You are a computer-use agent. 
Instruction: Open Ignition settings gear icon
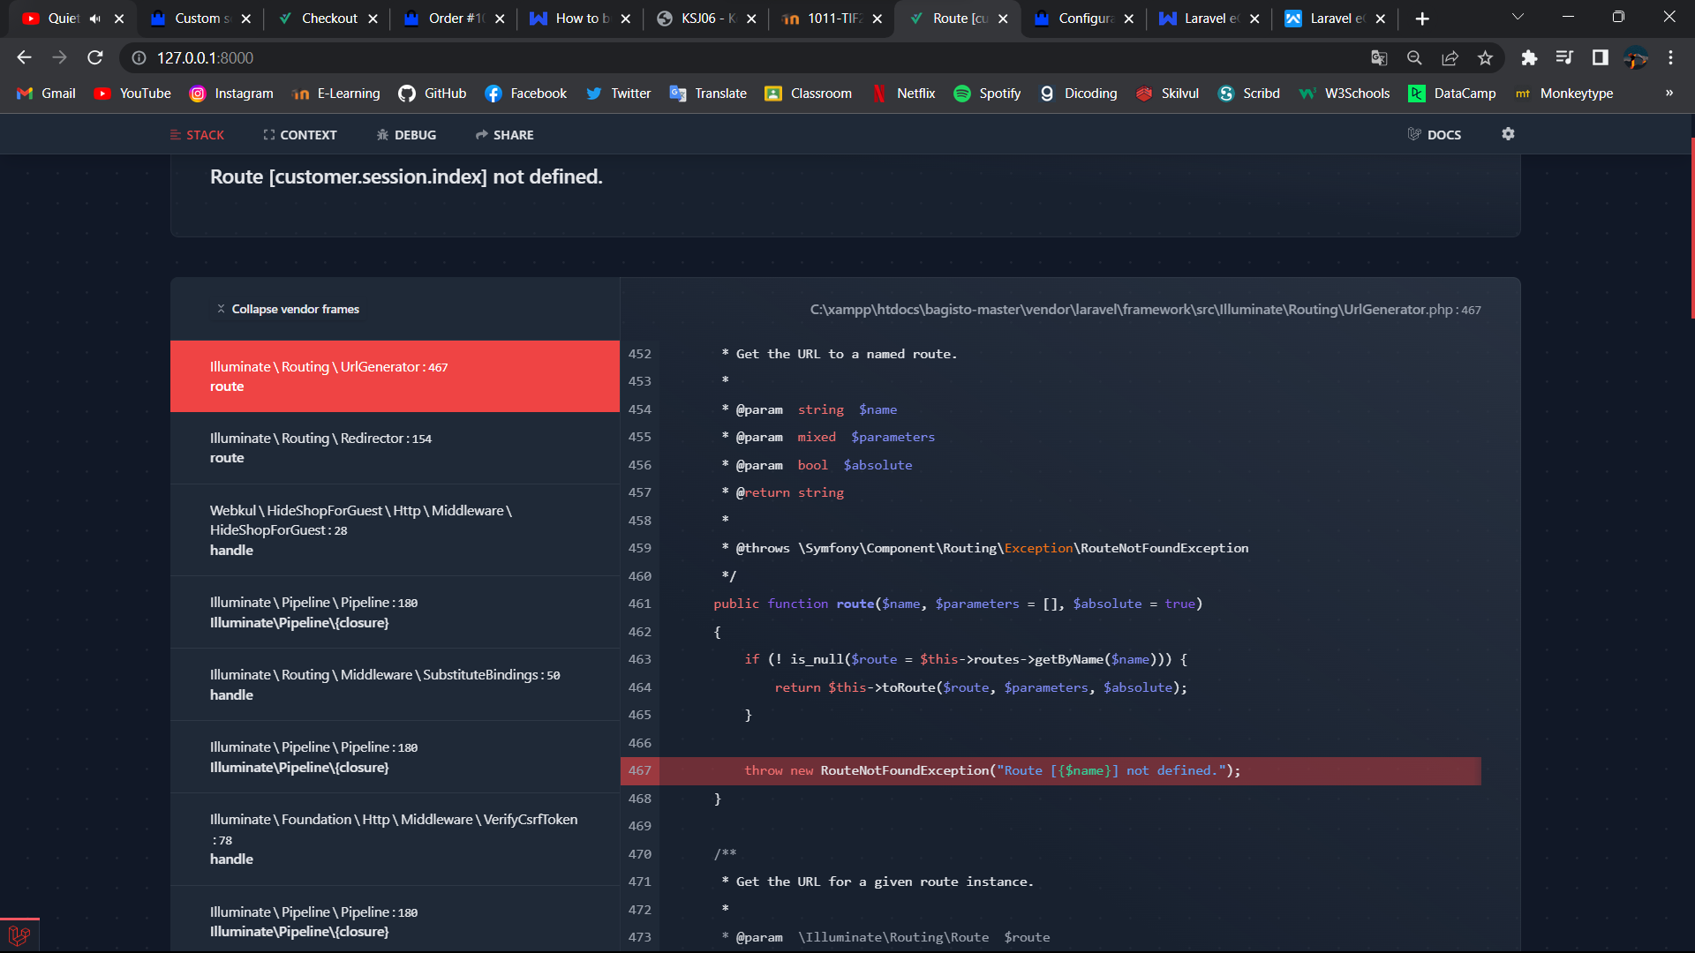pos(1508,134)
